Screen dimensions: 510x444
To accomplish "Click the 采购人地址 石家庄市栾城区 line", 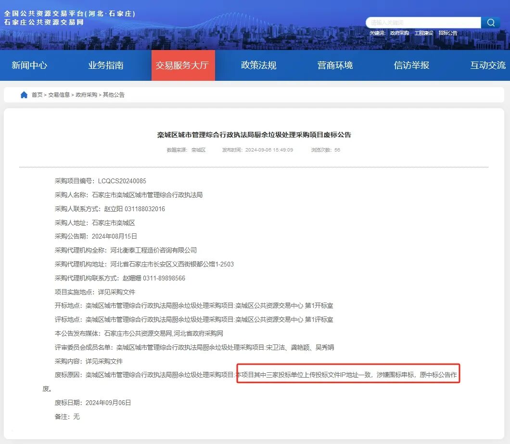I will (x=95, y=223).
